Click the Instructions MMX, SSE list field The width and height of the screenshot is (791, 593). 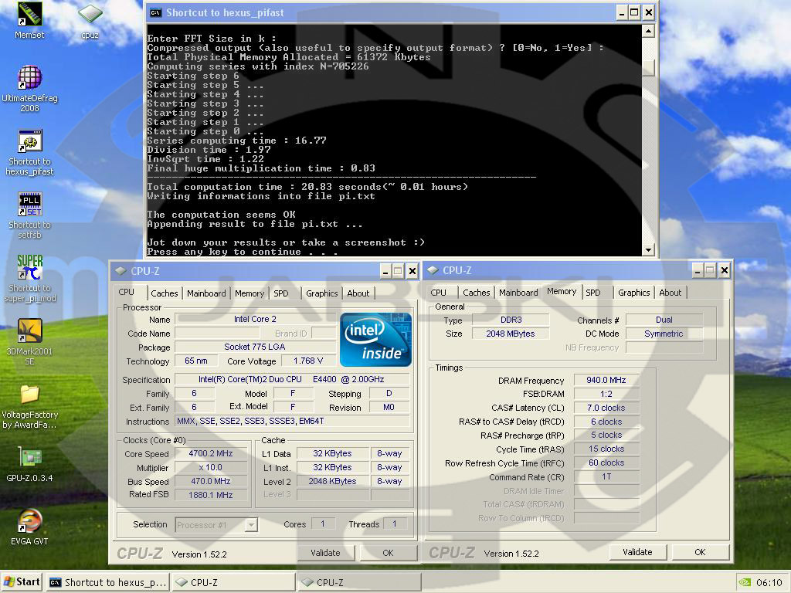pos(291,421)
